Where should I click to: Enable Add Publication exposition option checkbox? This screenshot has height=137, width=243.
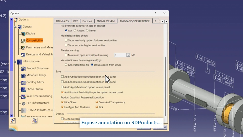tap(62, 77)
